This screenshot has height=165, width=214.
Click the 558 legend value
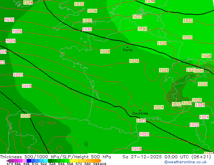tap(70, 164)
